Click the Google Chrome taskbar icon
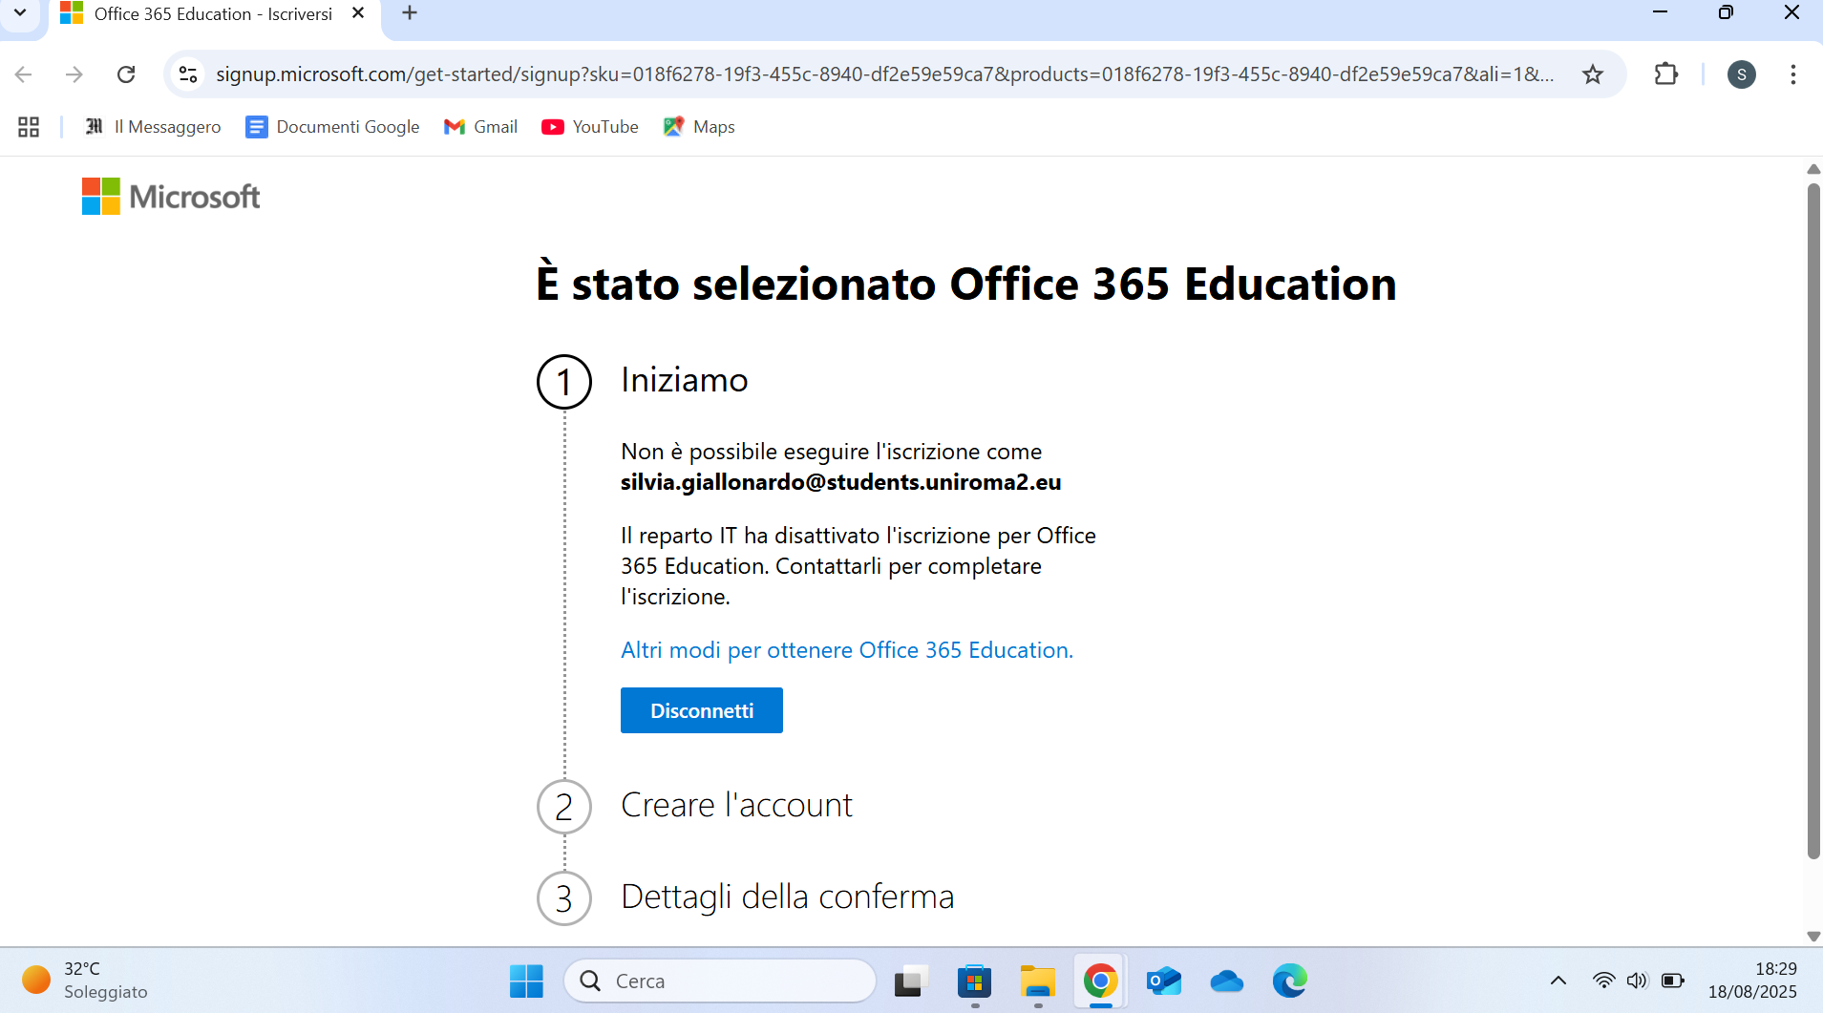The height and width of the screenshot is (1013, 1823). click(x=1100, y=981)
